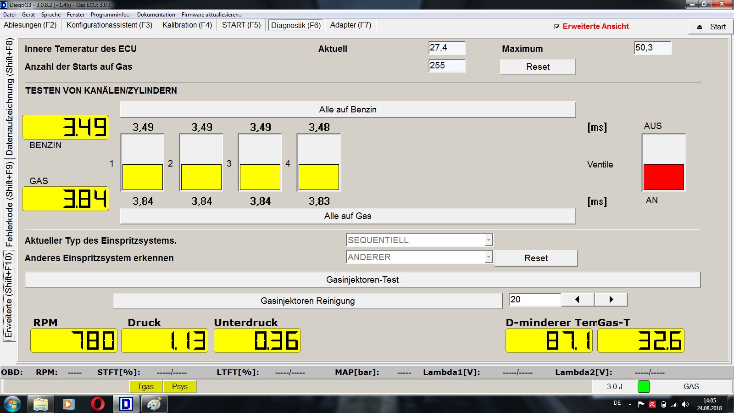Click DiegoG3 taskbar icon
This screenshot has height=413, width=734.
[x=126, y=404]
